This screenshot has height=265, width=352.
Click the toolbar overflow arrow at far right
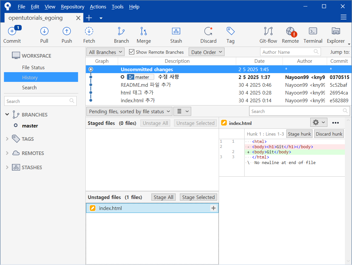349,44
